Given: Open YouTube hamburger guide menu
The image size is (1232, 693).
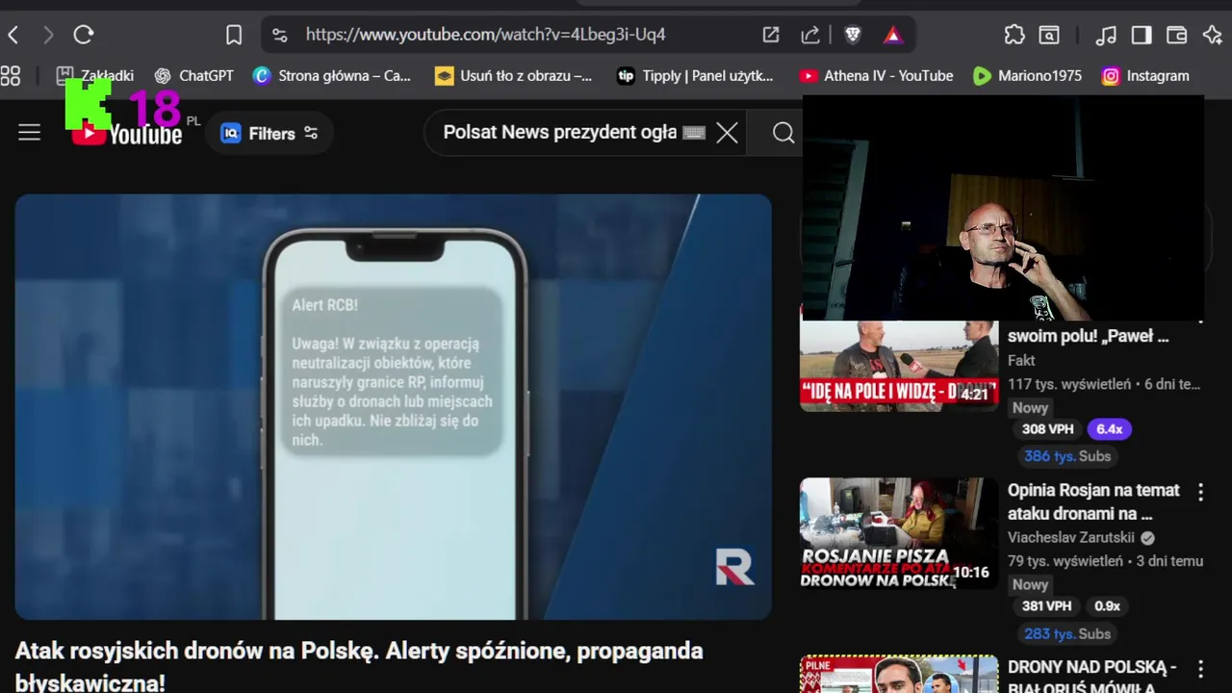Looking at the screenshot, I should click(30, 133).
